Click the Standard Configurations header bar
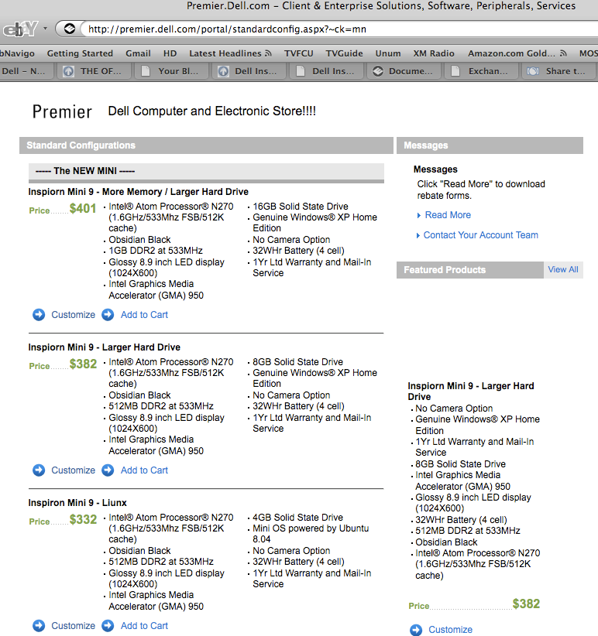 (206, 145)
